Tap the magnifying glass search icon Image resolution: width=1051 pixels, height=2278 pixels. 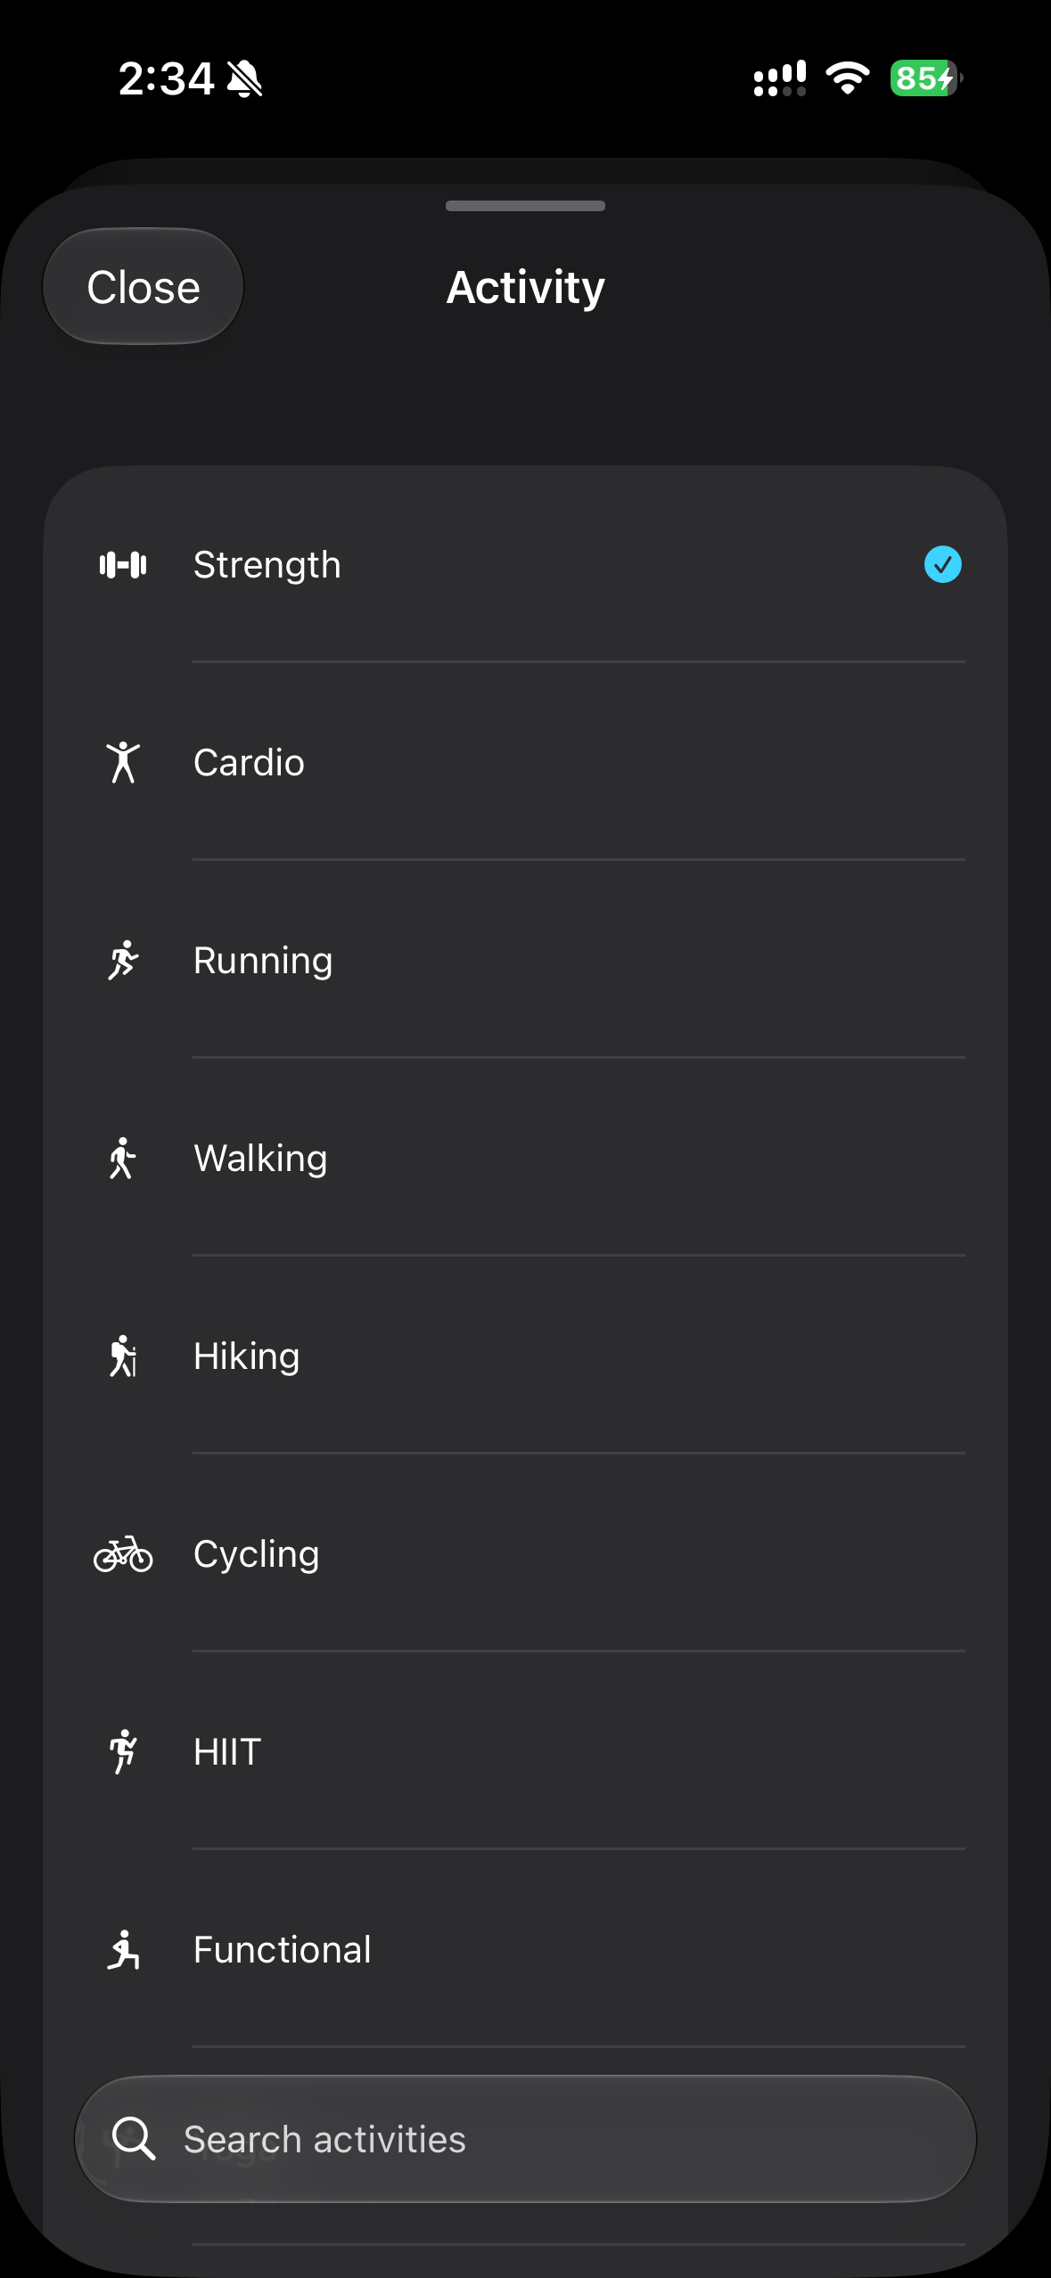coord(134,2139)
